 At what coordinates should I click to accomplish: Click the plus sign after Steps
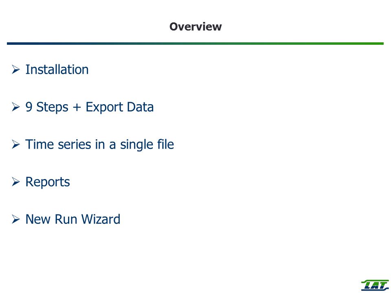click(77, 107)
